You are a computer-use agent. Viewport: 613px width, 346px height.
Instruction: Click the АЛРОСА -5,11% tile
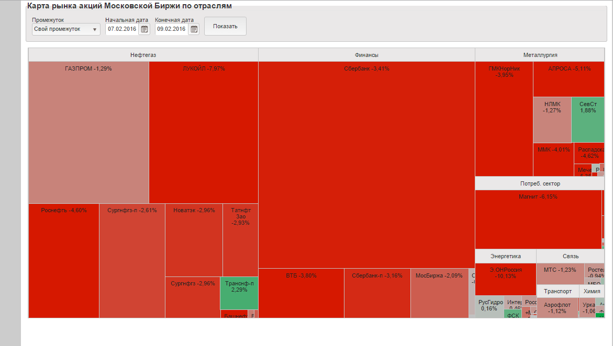pos(569,79)
